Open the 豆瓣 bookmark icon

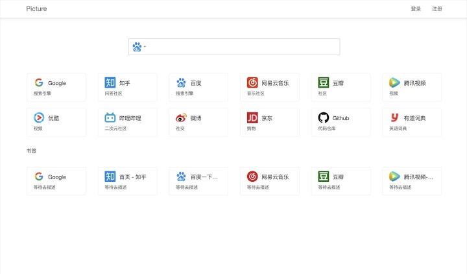coord(324,177)
